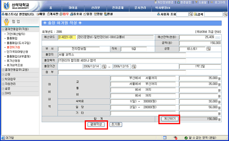Open the 일정 schedule icon
229x141 pixels.
coord(88,14)
